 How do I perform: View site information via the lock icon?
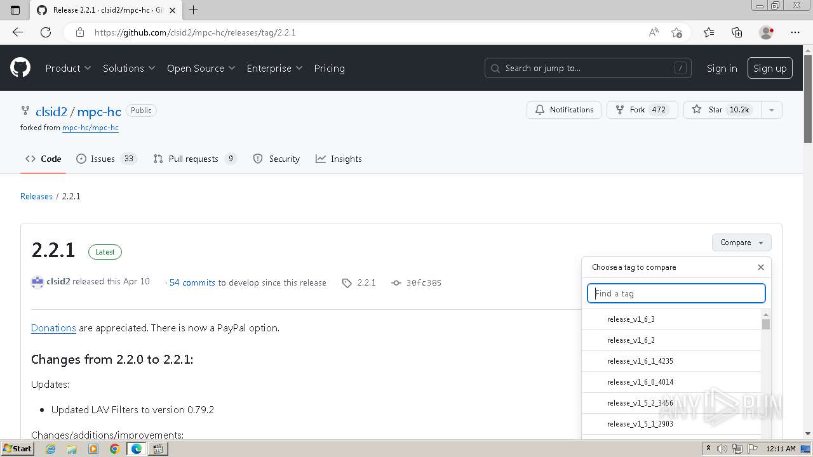[80, 32]
